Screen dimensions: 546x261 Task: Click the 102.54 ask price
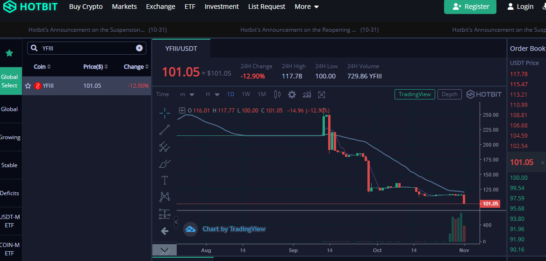[x=519, y=146]
